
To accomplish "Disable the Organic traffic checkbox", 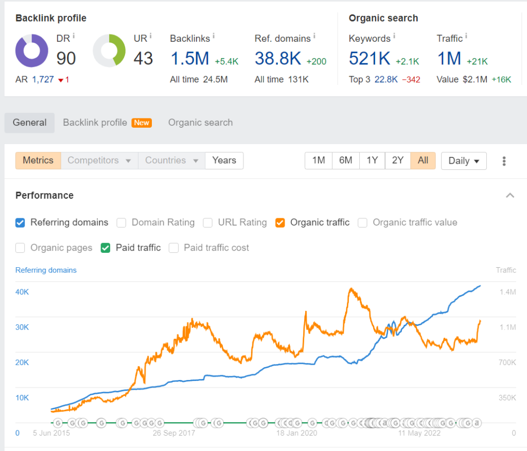I will 280,222.
